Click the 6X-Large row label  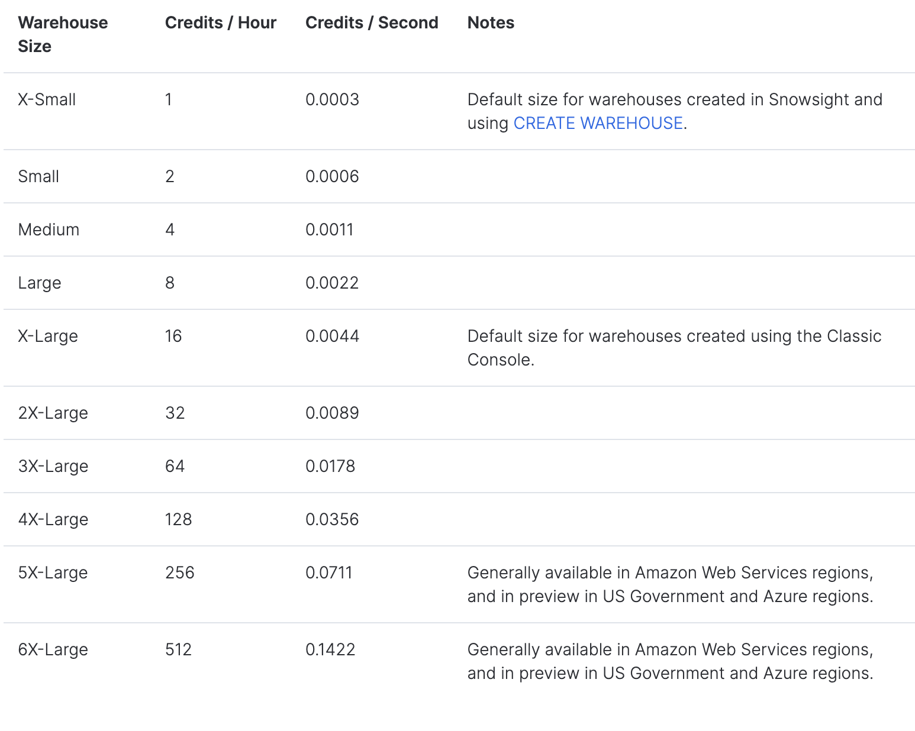[53, 649]
